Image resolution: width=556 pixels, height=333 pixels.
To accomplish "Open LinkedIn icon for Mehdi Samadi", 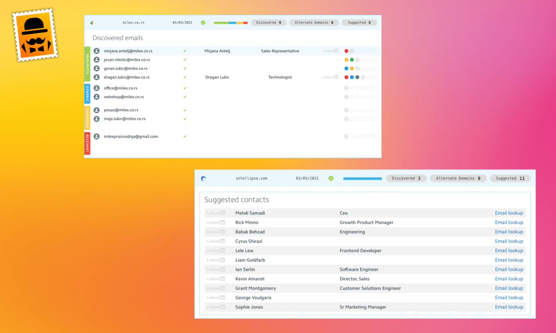I will 216,213.
